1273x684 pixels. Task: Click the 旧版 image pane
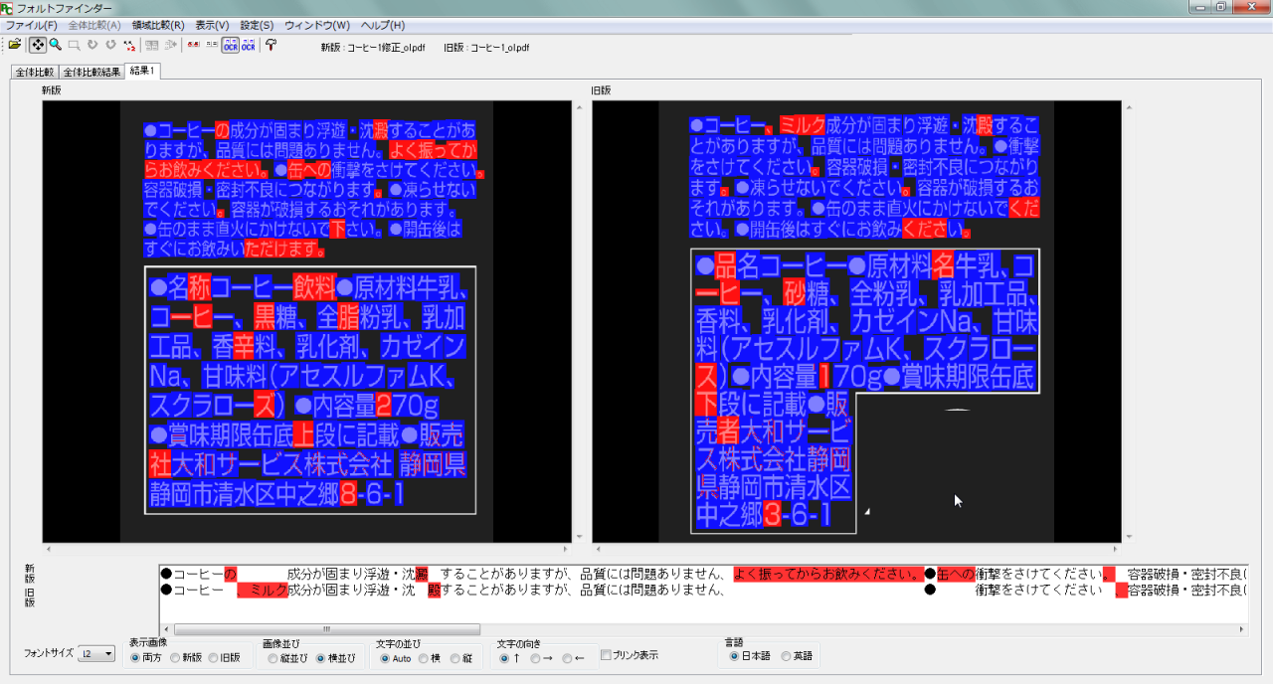(856, 321)
